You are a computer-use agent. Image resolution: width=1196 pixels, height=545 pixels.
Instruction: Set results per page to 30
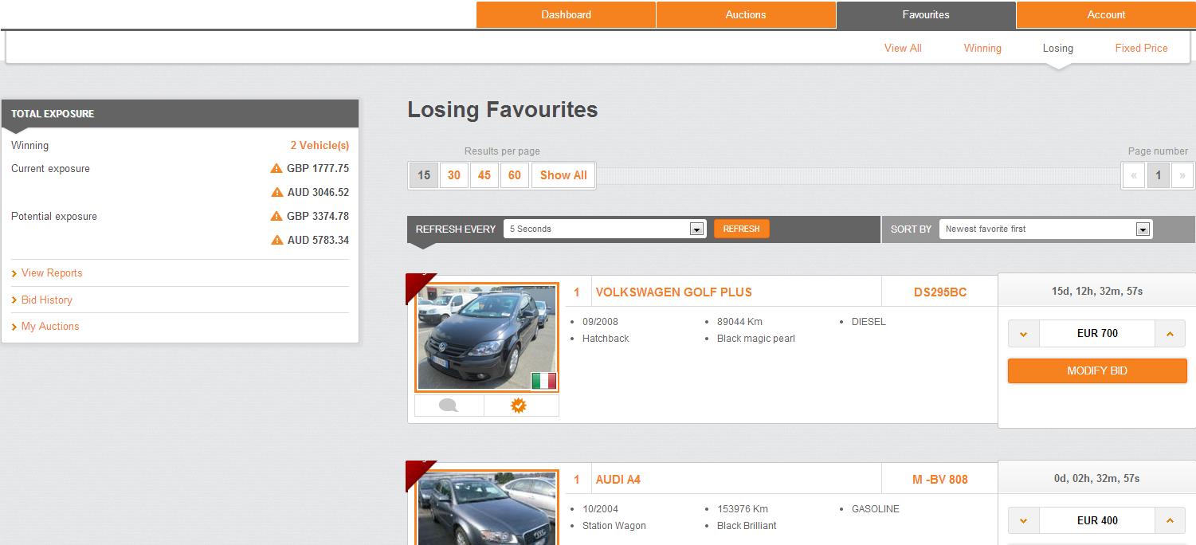[x=454, y=175]
